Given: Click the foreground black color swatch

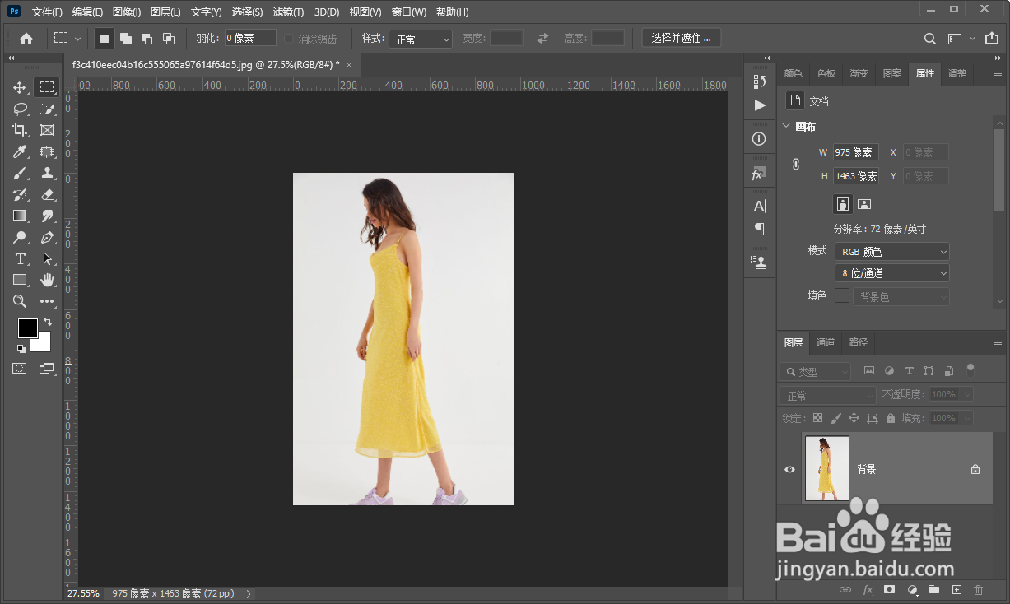Looking at the screenshot, I should (27, 328).
